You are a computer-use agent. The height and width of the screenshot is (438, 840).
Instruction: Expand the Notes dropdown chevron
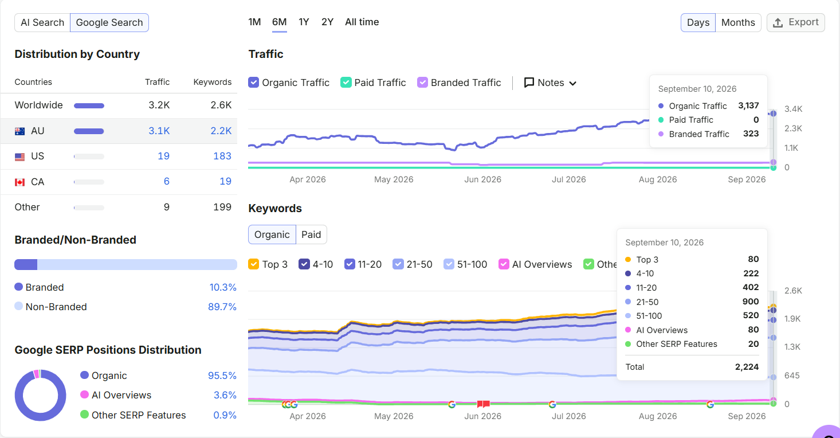click(572, 83)
